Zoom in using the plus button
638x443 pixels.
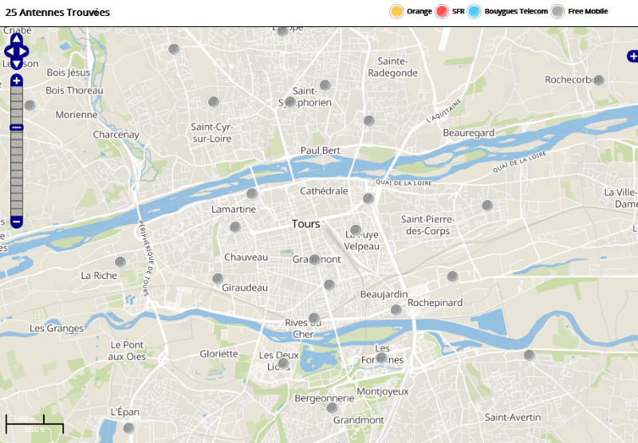[16, 80]
